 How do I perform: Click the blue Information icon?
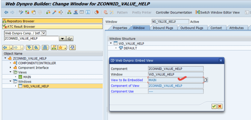[x=88, y=12]
